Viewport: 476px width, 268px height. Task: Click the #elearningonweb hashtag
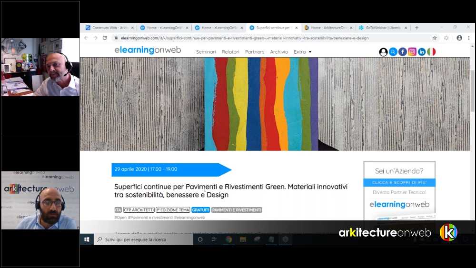[x=189, y=218]
